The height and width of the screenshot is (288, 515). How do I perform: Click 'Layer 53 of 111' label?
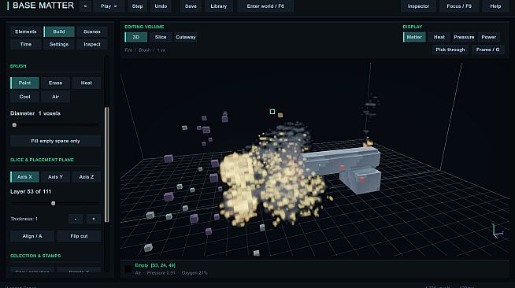pos(31,191)
